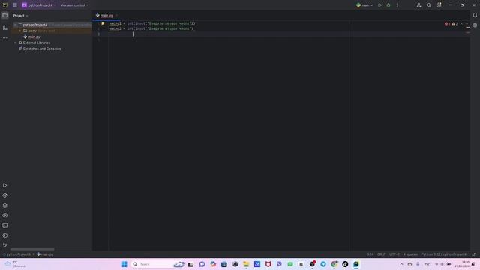
Task: Click the bookmark icon in the gutter
Action: (103, 23)
